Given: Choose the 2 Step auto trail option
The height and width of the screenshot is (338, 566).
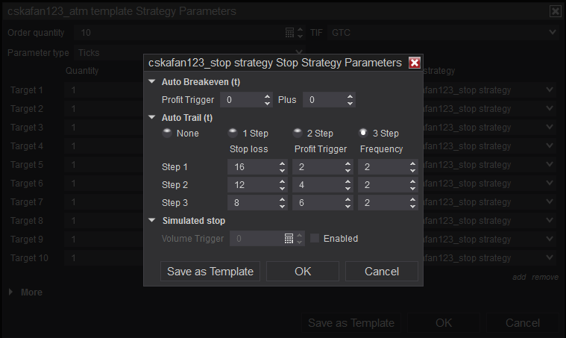Looking at the screenshot, I should click(298, 133).
